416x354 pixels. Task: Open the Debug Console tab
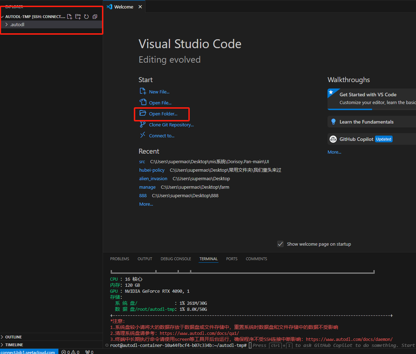tap(176, 259)
